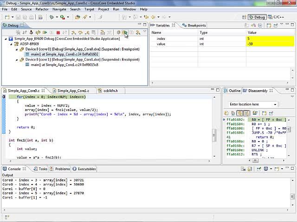Open the Refactor menu
Viewport: 297px width, 222px height.
point(42,9)
